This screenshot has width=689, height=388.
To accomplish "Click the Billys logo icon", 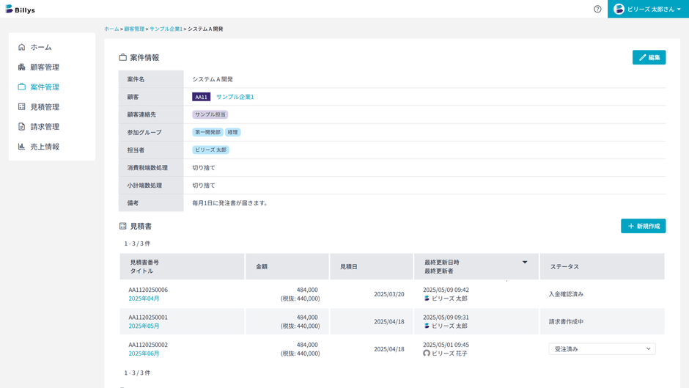I will pos(9,10).
